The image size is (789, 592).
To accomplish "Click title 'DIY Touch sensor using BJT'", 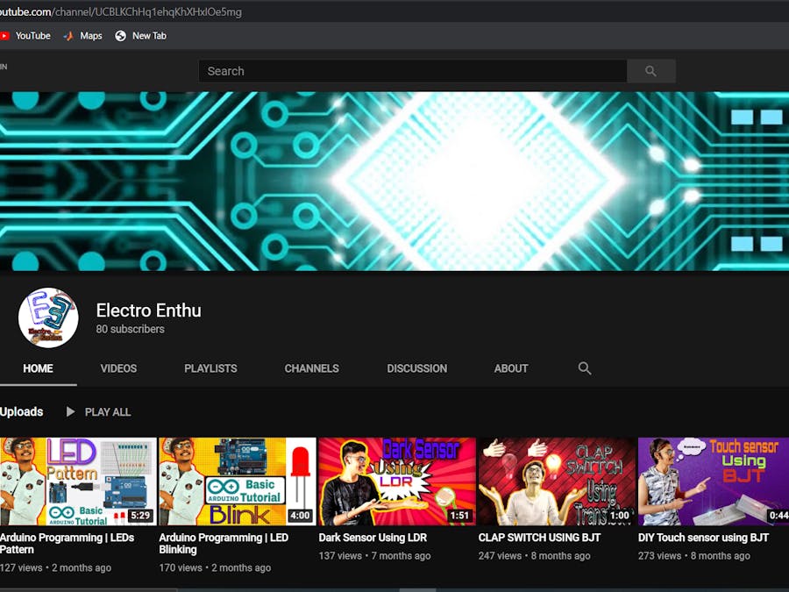I will [x=703, y=538].
